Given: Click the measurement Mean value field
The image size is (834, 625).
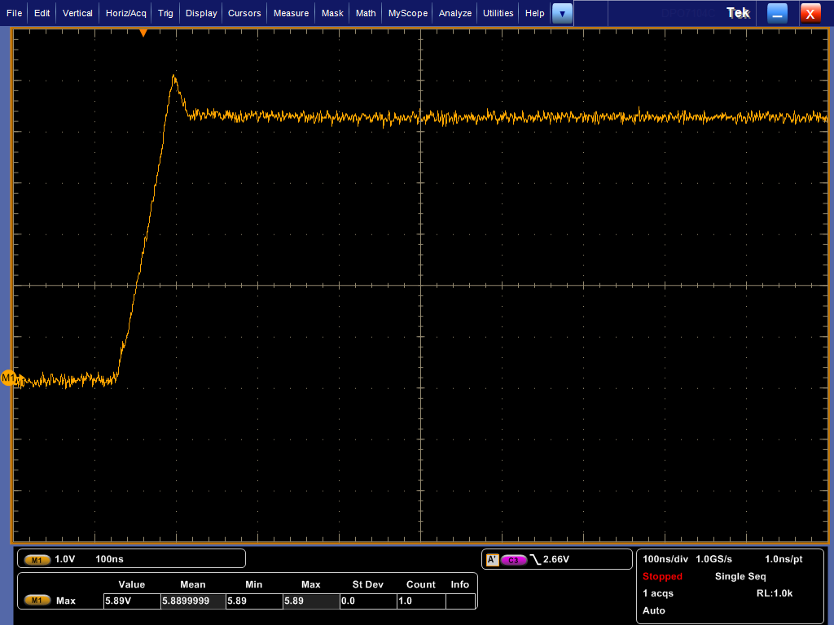Looking at the screenshot, I should (x=193, y=601).
